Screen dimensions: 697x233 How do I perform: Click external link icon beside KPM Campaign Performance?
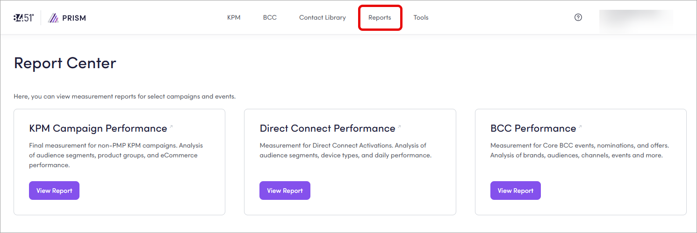(x=171, y=127)
